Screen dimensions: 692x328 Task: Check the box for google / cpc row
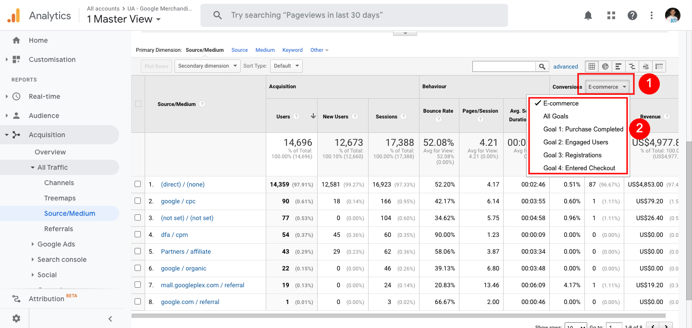point(138,201)
